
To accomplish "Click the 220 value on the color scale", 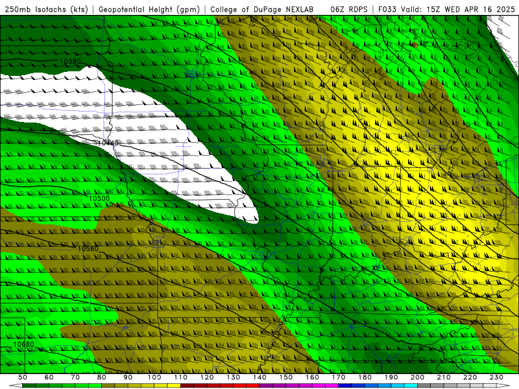I will 470,377.
